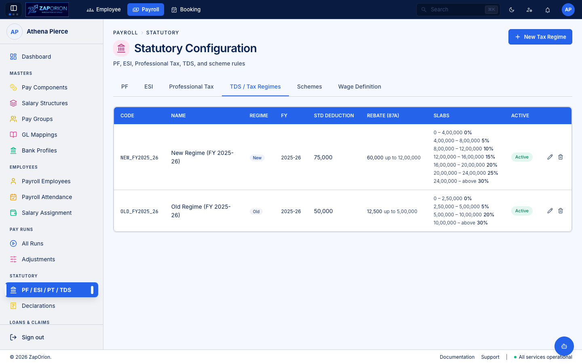The image size is (582, 364).
Task: Click Active badge in New Regime row
Action: click(x=522, y=157)
